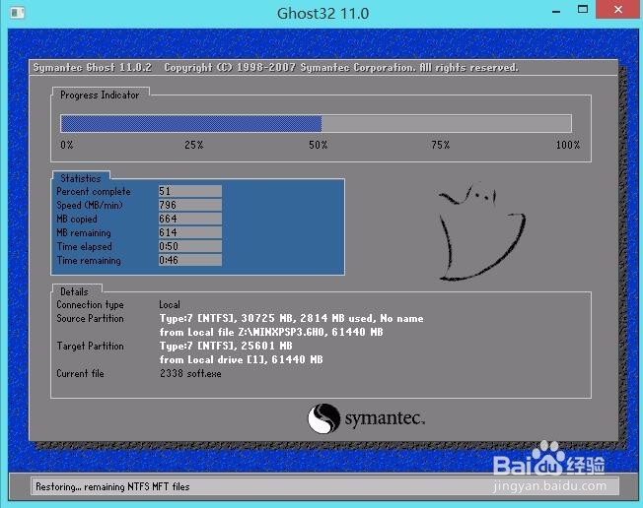Viewport: 643px width, 508px height.
Task: Minimize the Ghost32 11.0 window
Action: pyautogui.click(x=556, y=12)
